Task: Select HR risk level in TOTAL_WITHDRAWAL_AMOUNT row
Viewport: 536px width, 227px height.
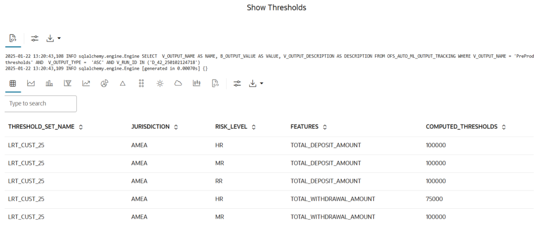Action: 219,199
